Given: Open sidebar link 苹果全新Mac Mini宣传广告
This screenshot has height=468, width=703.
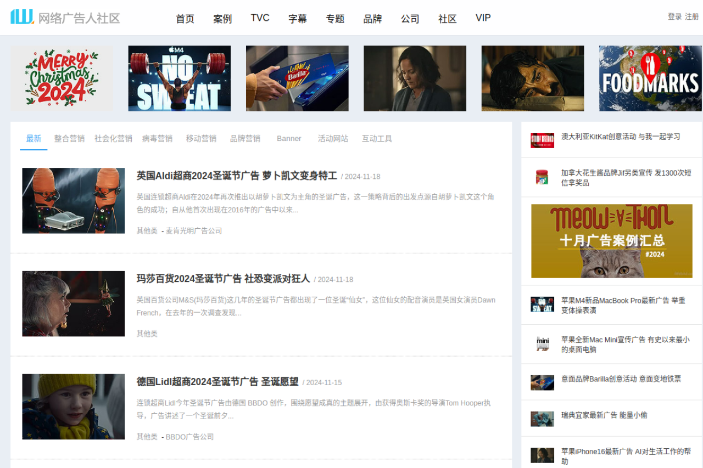Looking at the screenshot, I should (625, 345).
